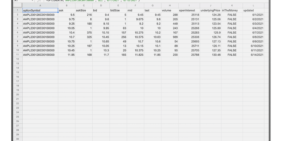Select row 27 header number
283x141 pixels.
(x=17, y=126)
